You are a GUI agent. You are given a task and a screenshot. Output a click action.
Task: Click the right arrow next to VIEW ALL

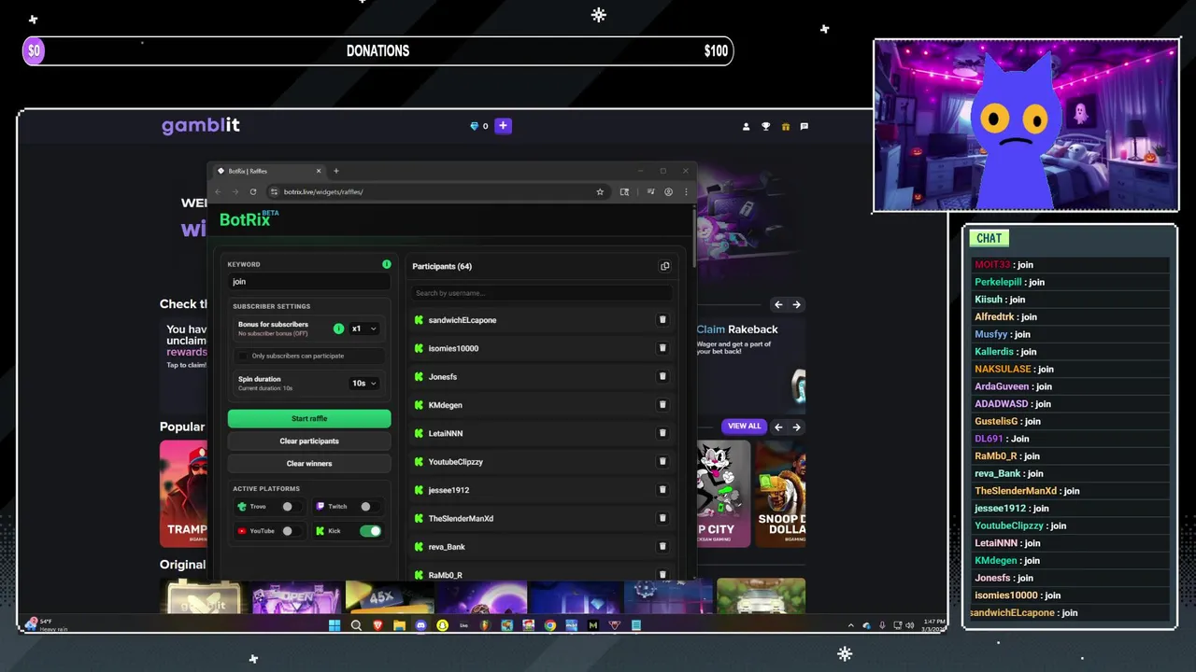click(796, 427)
